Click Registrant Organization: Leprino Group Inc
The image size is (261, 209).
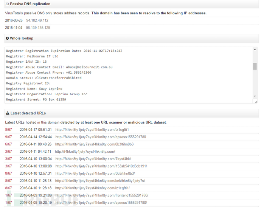click(47, 94)
